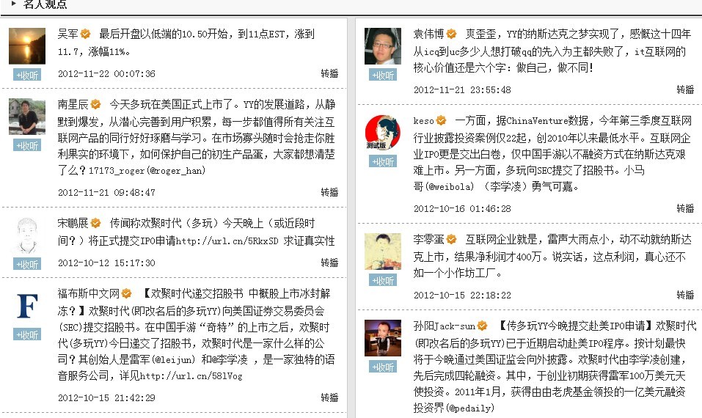Click the verified badge next to 吴军
Image resolution: width=702 pixels, height=418 pixels.
coord(85,34)
